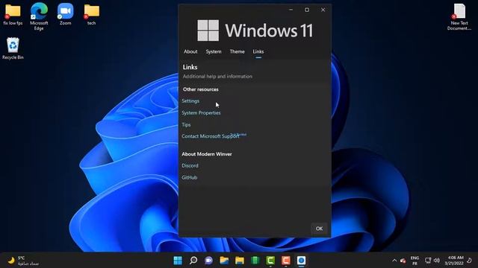Viewport: 478px width, 268px height.
Task: Switch the ENG FR input language
Action: click(x=415, y=261)
